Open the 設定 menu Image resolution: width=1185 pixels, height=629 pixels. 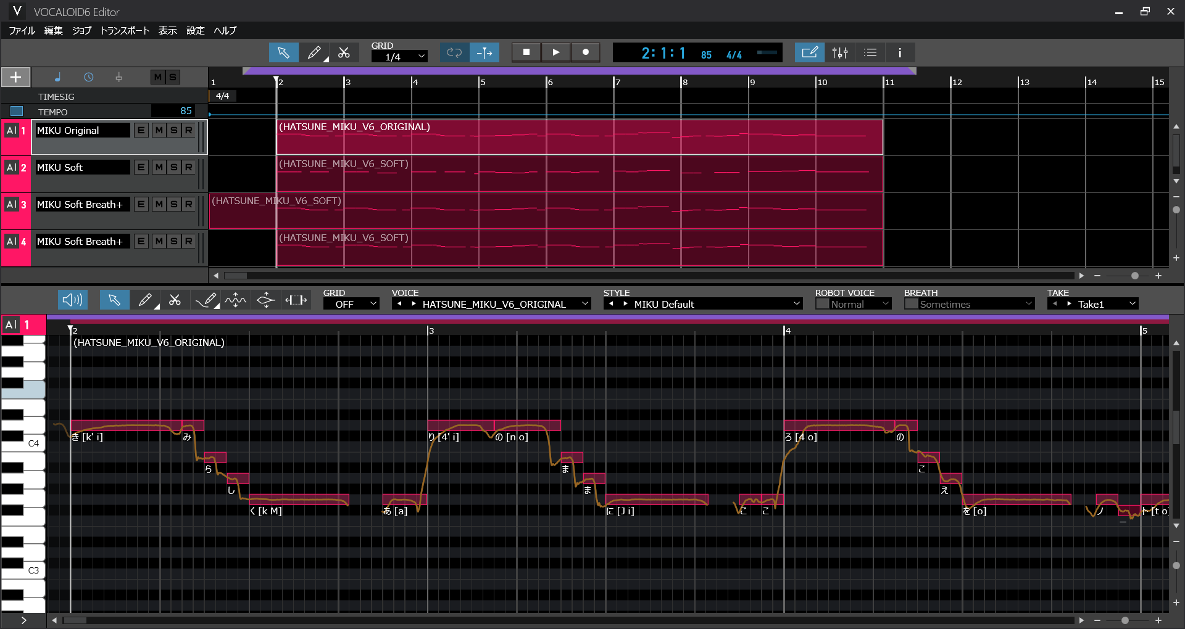(195, 30)
